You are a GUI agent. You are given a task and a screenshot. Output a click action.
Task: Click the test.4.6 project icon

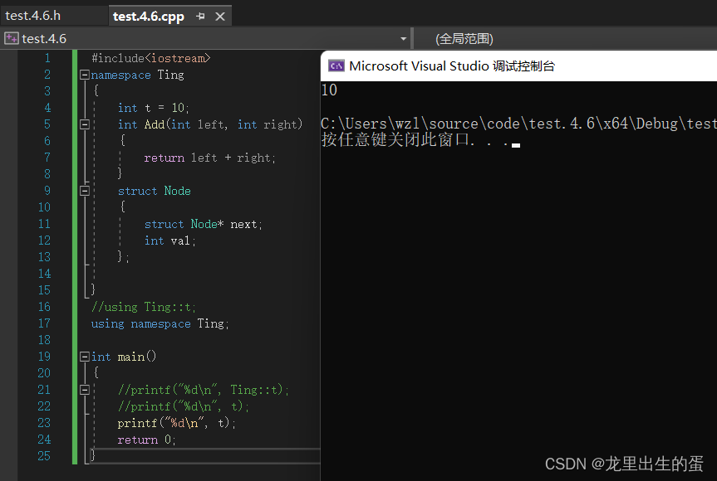point(12,38)
